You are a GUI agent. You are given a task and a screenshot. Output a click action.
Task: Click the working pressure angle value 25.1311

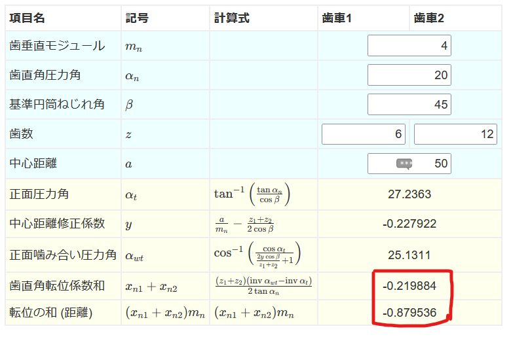coord(409,255)
